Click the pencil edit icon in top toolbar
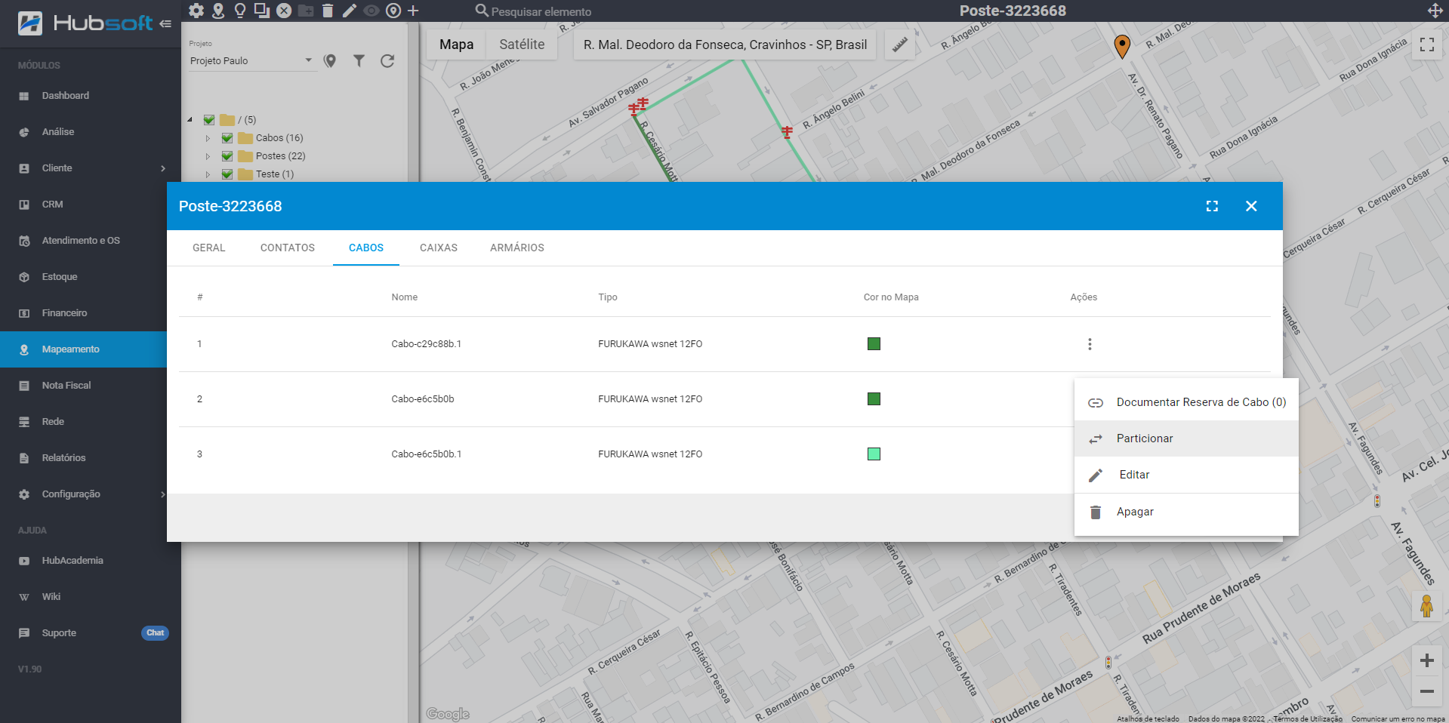 point(350,11)
